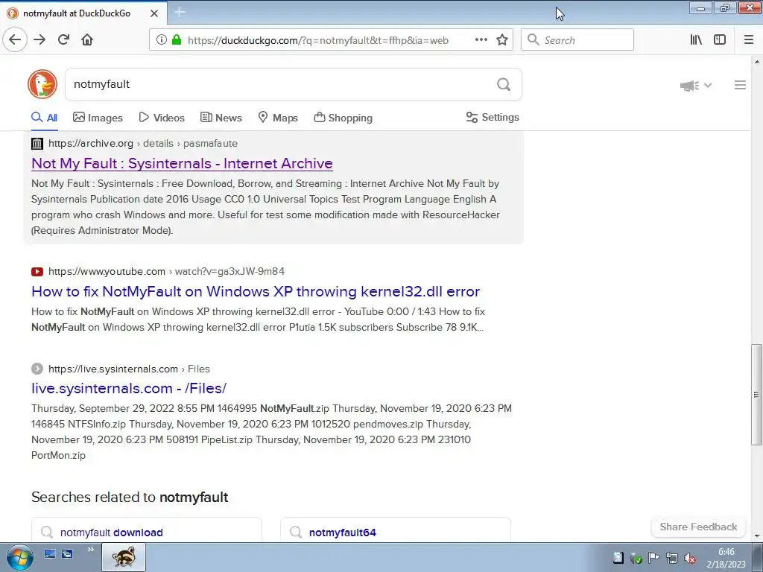Image resolution: width=763 pixels, height=572 pixels.
Task: Open the browser home page
Action: (x=87, y=40)
